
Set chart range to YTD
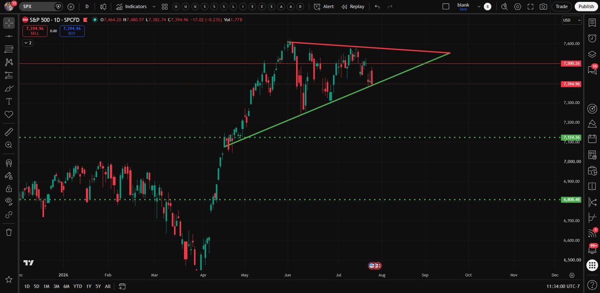click(77, 286)
